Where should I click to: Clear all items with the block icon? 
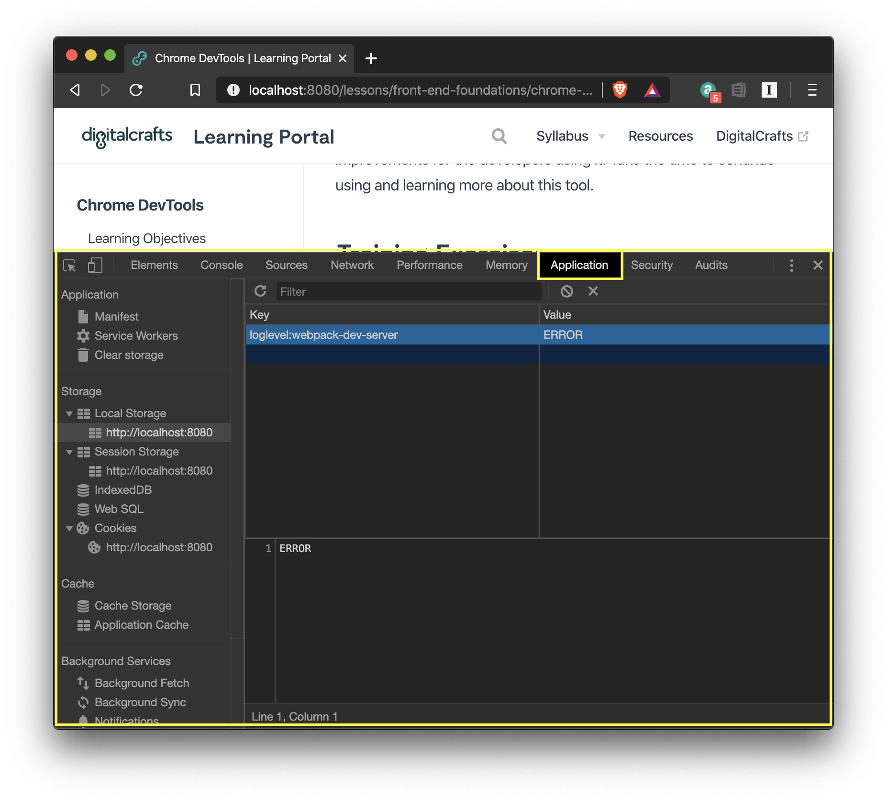[566, 291]
